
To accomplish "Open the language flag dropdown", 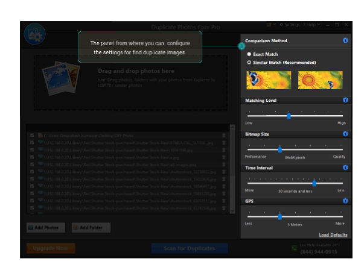I will coord(272,24).
